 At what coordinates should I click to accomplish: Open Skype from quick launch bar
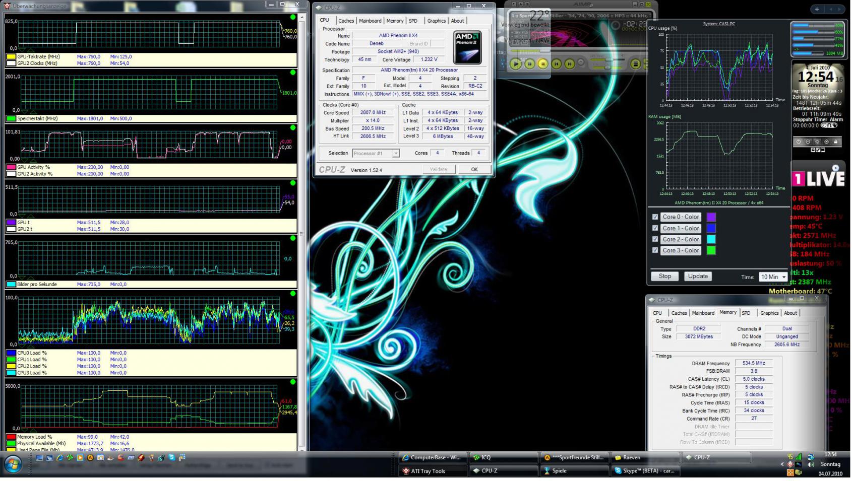click(x=171, y=457)
